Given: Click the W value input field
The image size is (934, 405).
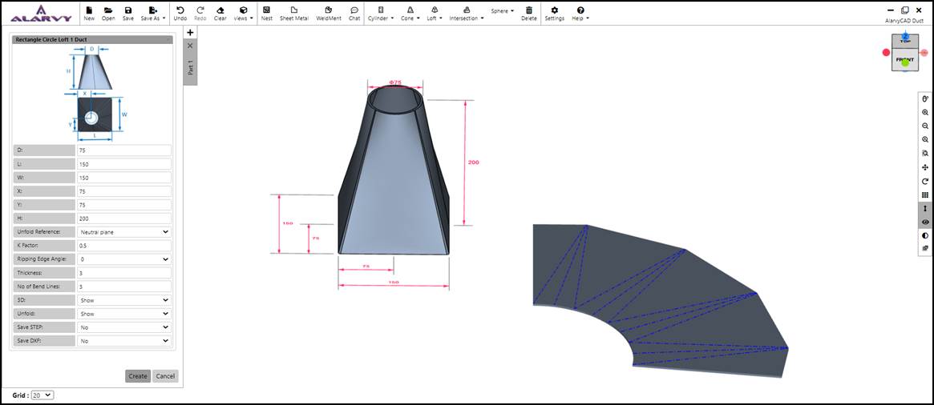Looking at the screenshot, I should click(x=124, y=178).
